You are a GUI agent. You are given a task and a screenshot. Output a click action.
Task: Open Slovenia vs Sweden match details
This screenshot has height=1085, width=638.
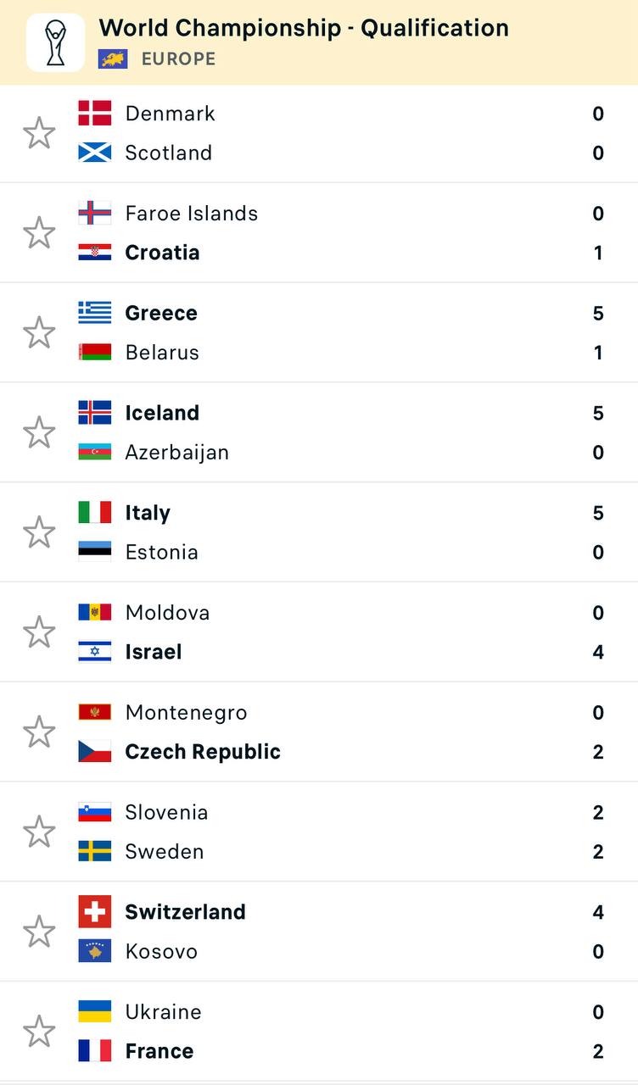tap(339, 832)
